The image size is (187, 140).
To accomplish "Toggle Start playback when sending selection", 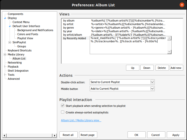I will [63, 106].
